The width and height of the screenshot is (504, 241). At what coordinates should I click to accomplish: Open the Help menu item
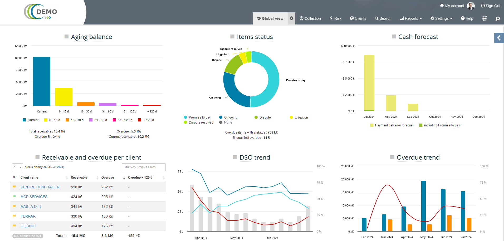click(x=467, y=18)
